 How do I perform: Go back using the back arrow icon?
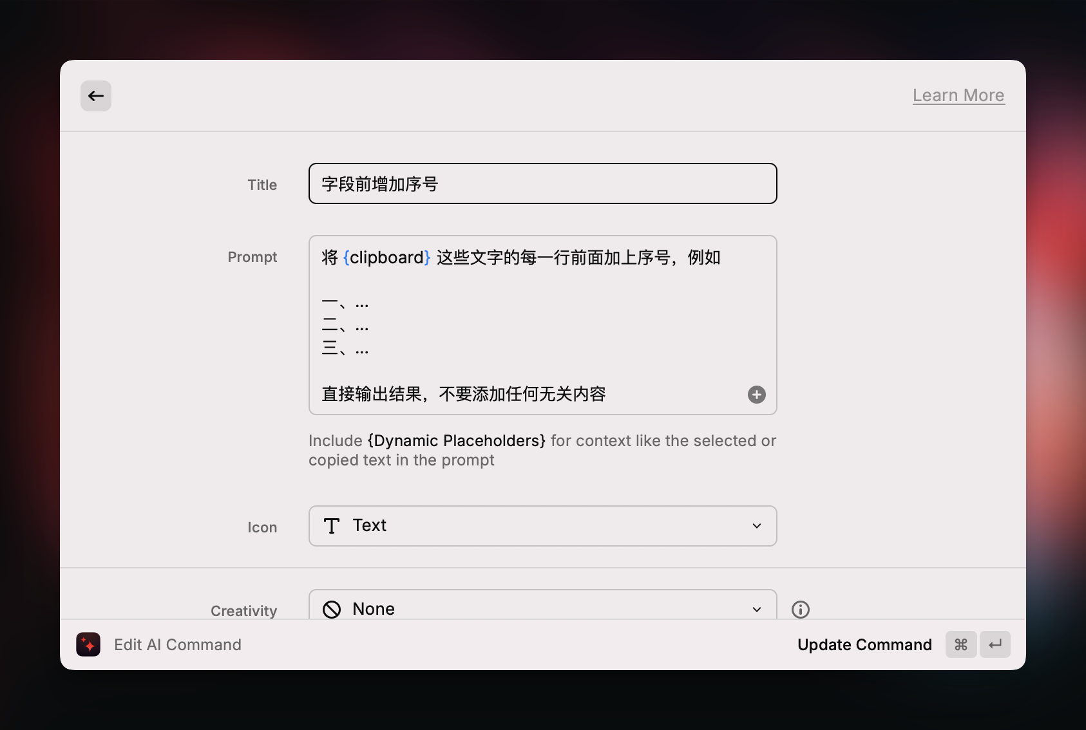[x=95, y=95]
